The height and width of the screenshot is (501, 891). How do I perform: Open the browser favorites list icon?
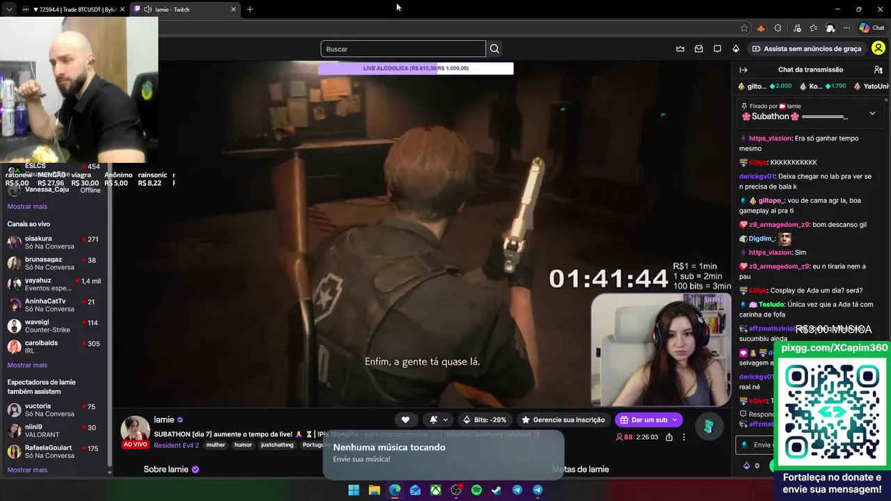(x=813, y=28)
